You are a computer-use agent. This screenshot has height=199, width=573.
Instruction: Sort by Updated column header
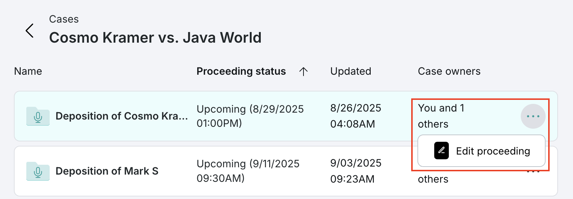[x=351, y=71]
